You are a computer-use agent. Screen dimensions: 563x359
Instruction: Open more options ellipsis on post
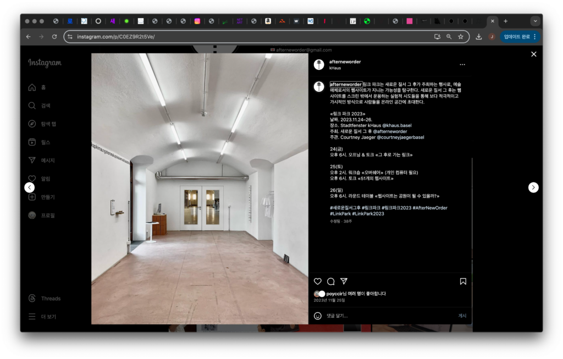pos(462,64)
